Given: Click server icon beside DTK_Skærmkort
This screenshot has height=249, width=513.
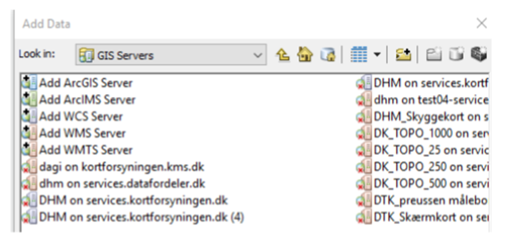Looking at the screenshot, I should coord(364,217).
